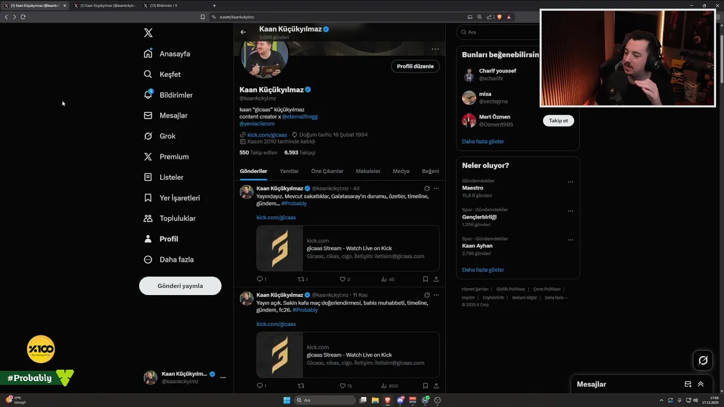Click taskbar Ara search box
The width and height of the screenshot is (724, 407).
[325, 400]
